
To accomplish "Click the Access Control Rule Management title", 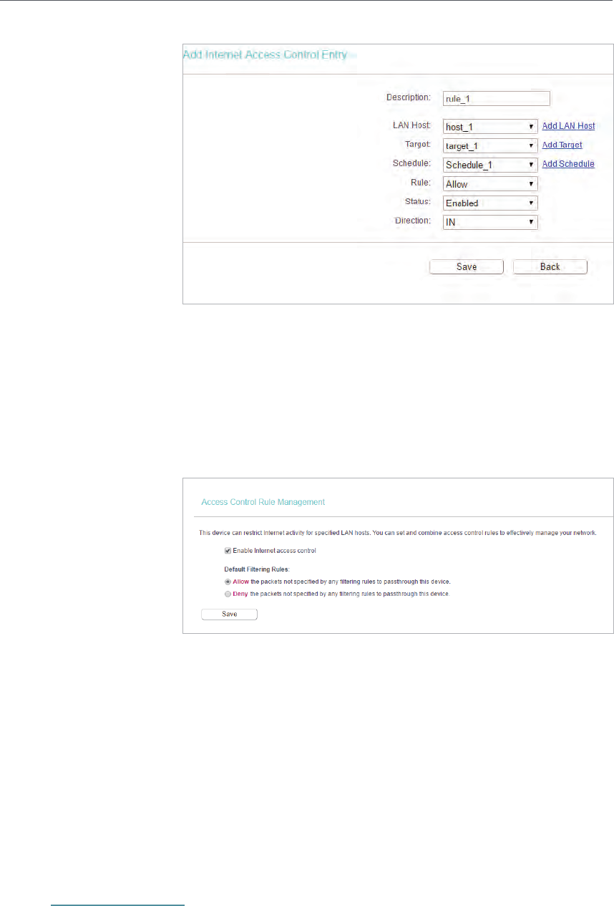I will tap(263, 502).
